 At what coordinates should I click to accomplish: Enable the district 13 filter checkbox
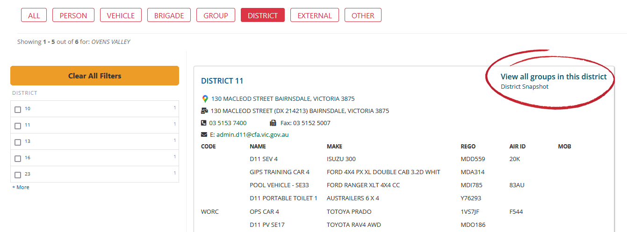(18, 142)
